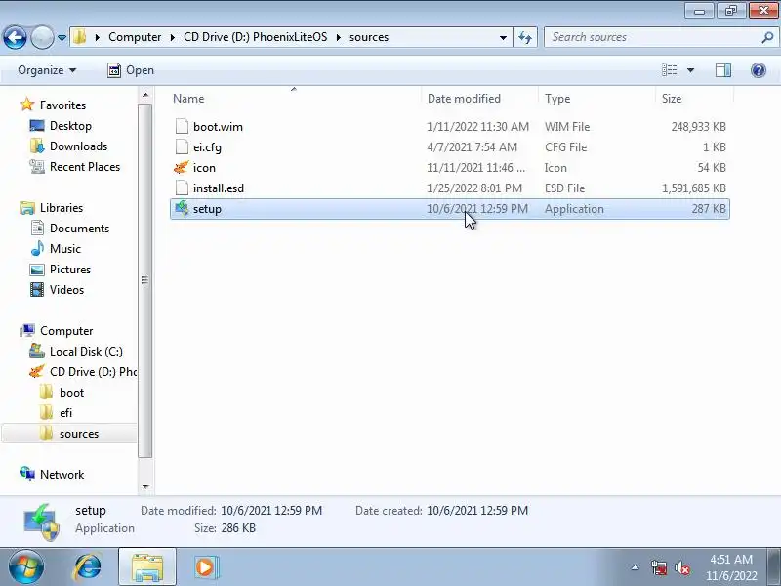This screenshot has width=781, height=586.
Task: Select the phoenix icon file's icon
Action: pyautogui.click(x=182, y=167)
